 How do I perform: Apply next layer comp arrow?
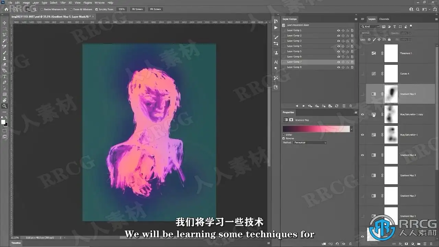(304, 106)
